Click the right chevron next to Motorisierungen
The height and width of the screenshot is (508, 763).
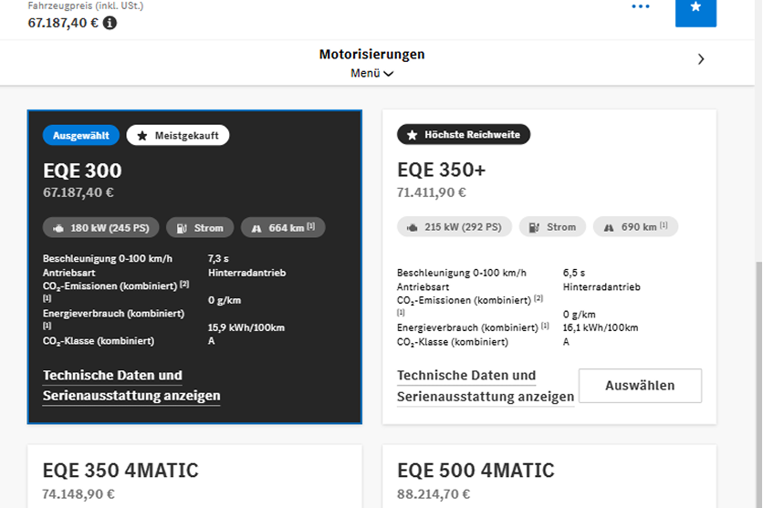point(701,59)
